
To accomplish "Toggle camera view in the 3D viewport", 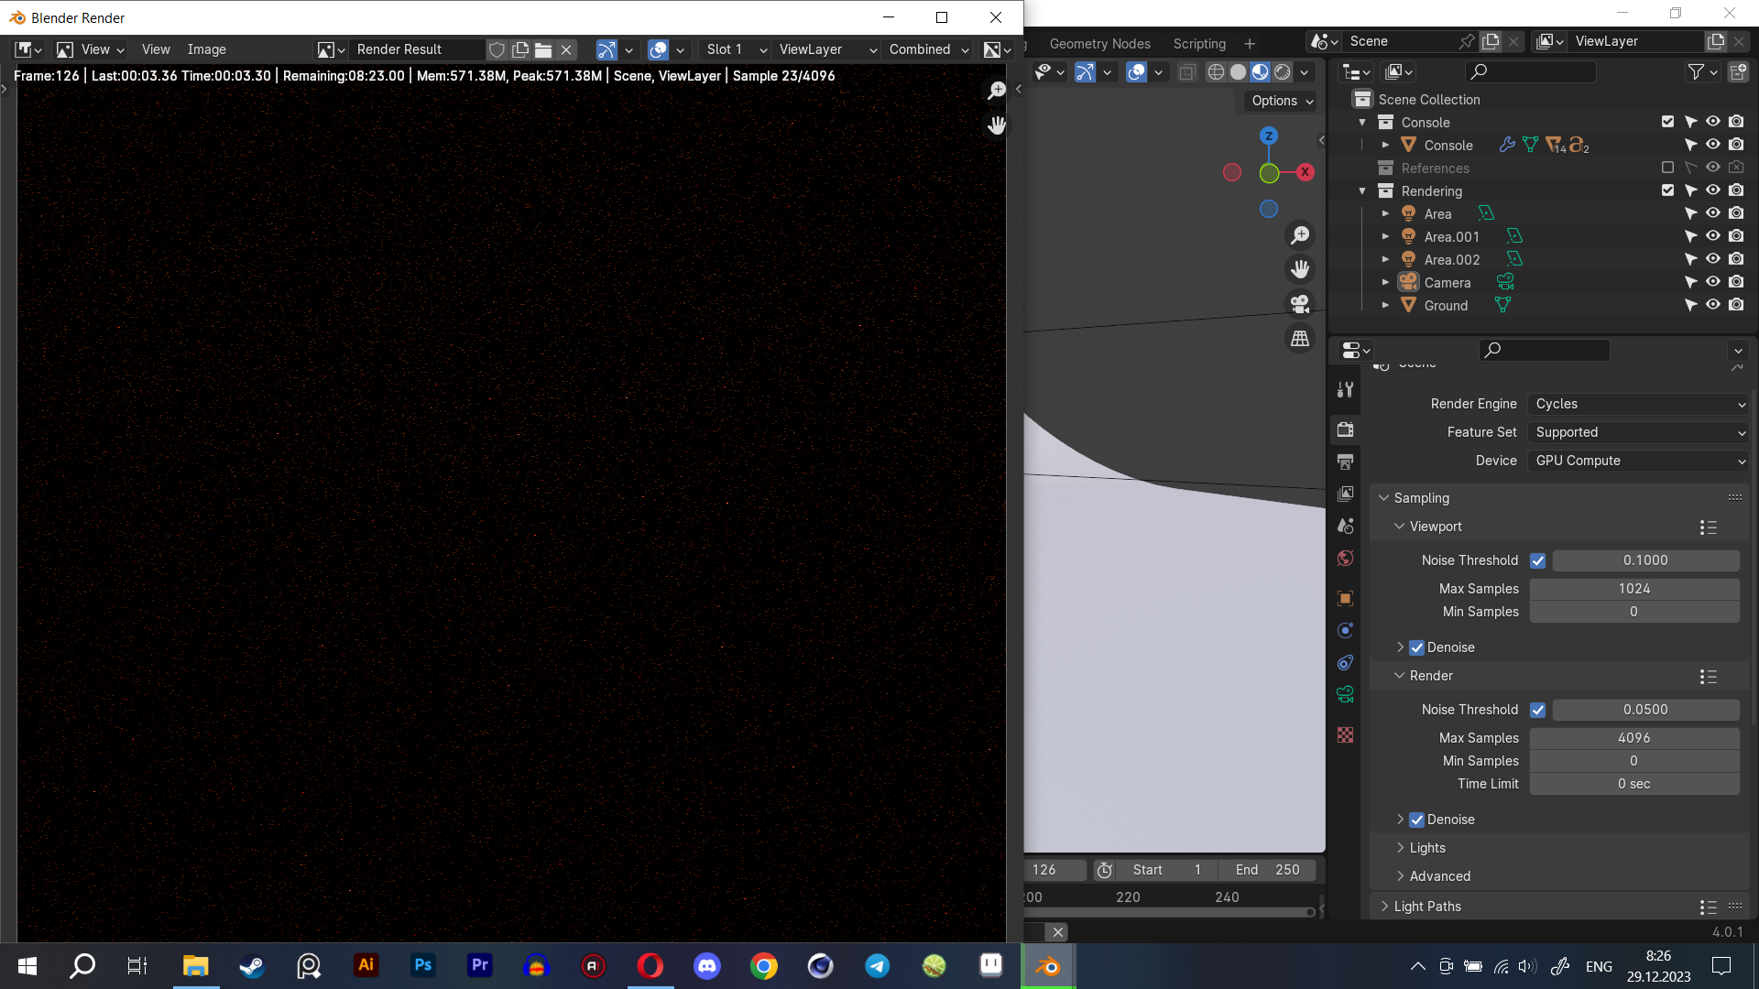I will pos(1300,303).
